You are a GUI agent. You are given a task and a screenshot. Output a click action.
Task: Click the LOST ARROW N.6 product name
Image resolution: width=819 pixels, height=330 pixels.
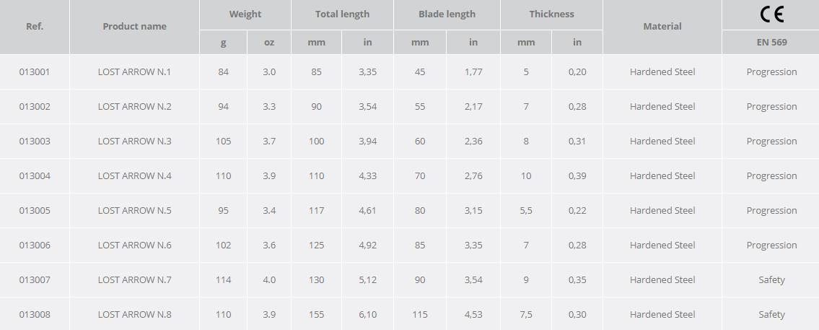pos(134,246)
